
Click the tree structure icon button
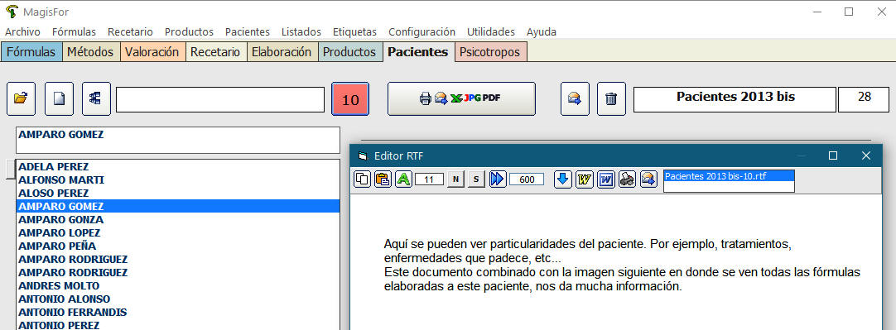pos(96,98)
